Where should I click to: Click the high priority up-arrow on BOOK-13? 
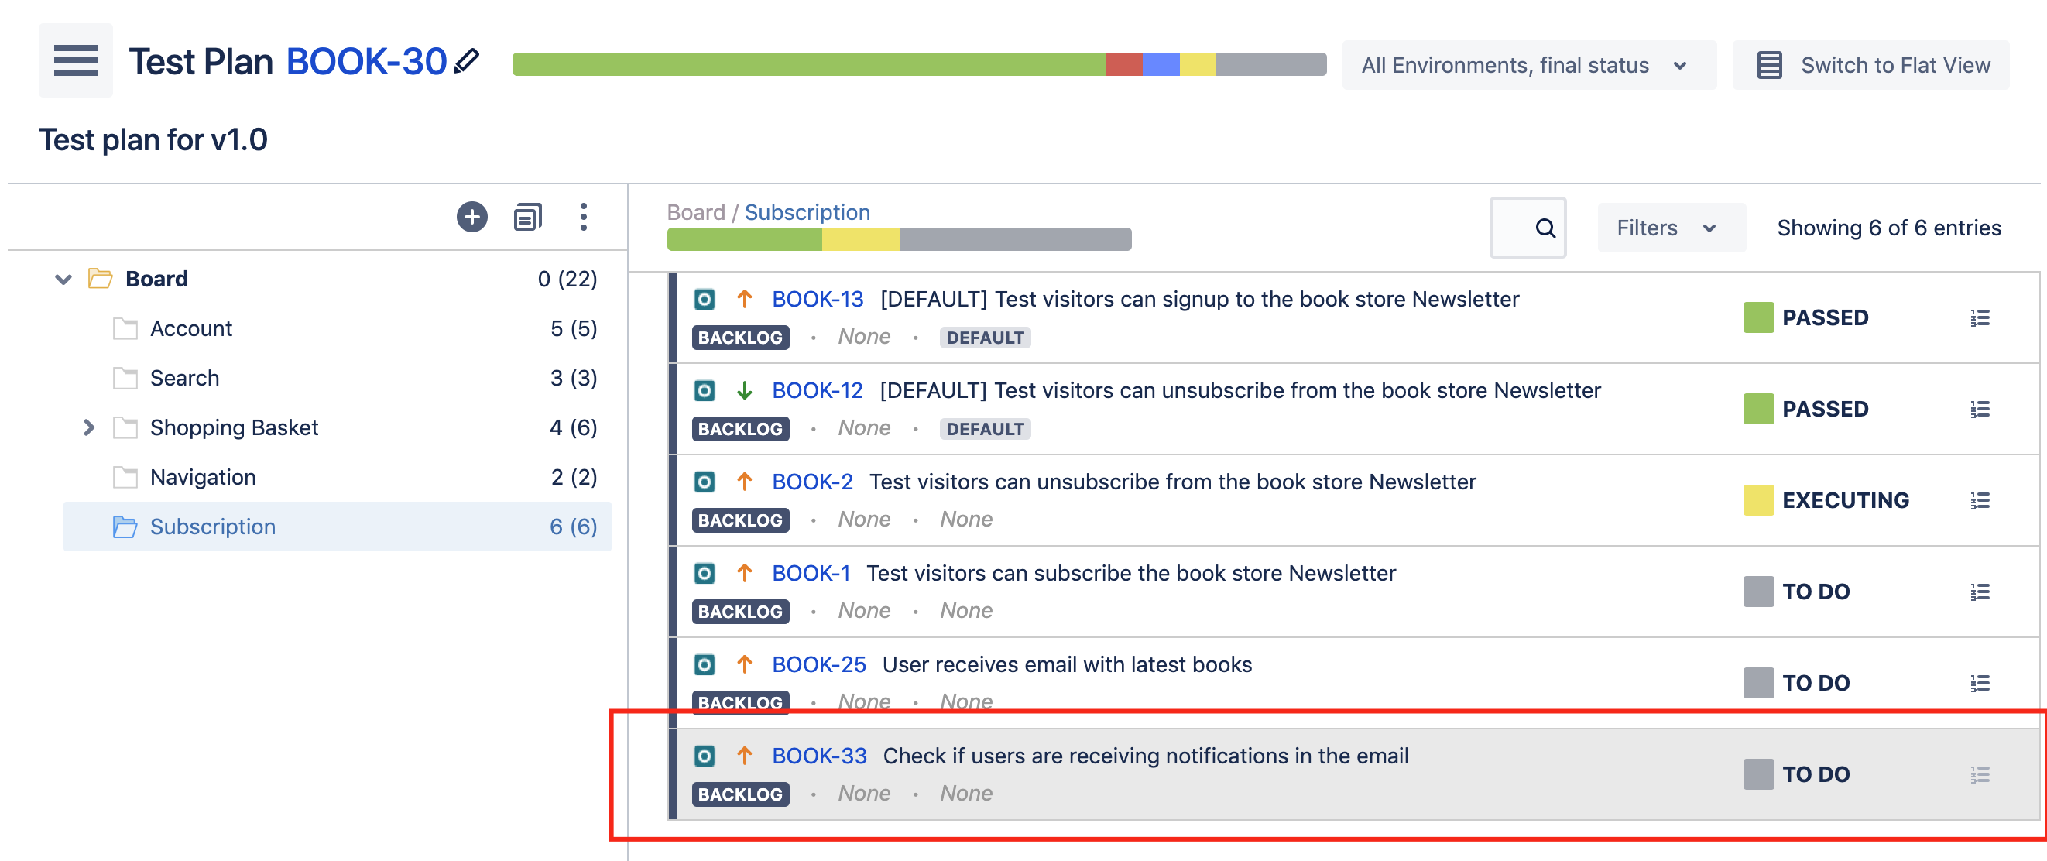(745, 300)
